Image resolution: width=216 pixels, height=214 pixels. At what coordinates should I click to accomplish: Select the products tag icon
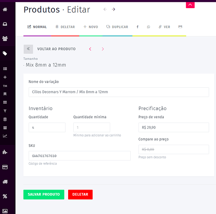pyautogui.click(x=5, y=53)
